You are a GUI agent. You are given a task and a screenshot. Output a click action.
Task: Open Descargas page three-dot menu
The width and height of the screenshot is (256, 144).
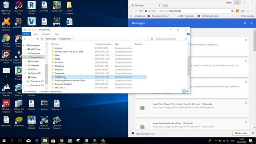(x=251, y=23)
